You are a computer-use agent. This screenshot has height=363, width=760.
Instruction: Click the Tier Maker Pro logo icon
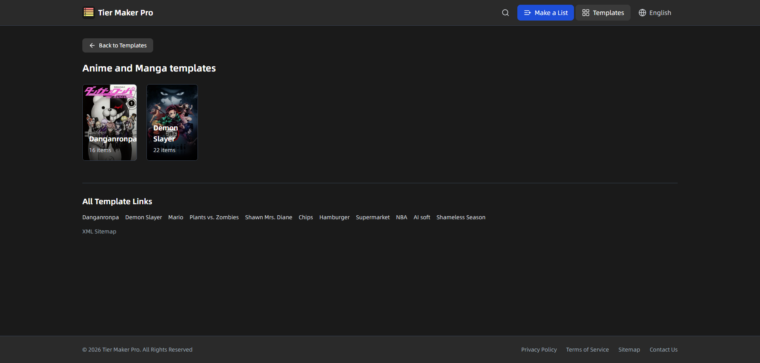point(89,13)
